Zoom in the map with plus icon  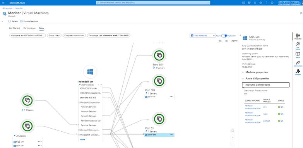pyautogui.click(x=233, y=138)
